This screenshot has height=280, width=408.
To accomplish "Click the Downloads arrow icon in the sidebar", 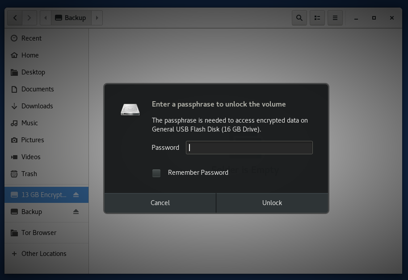I will [14, 106].
